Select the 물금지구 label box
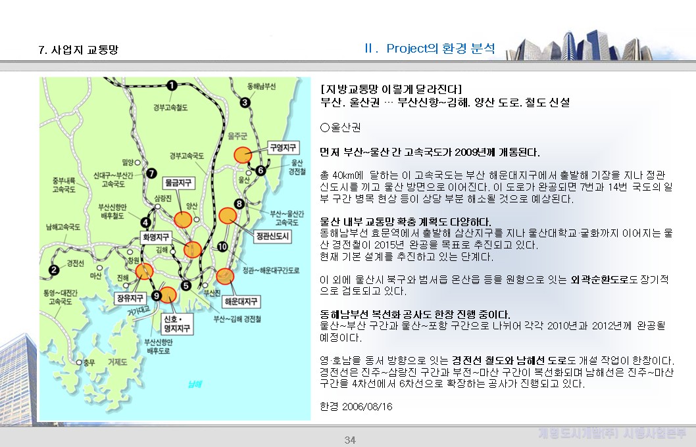 point(180,182)
